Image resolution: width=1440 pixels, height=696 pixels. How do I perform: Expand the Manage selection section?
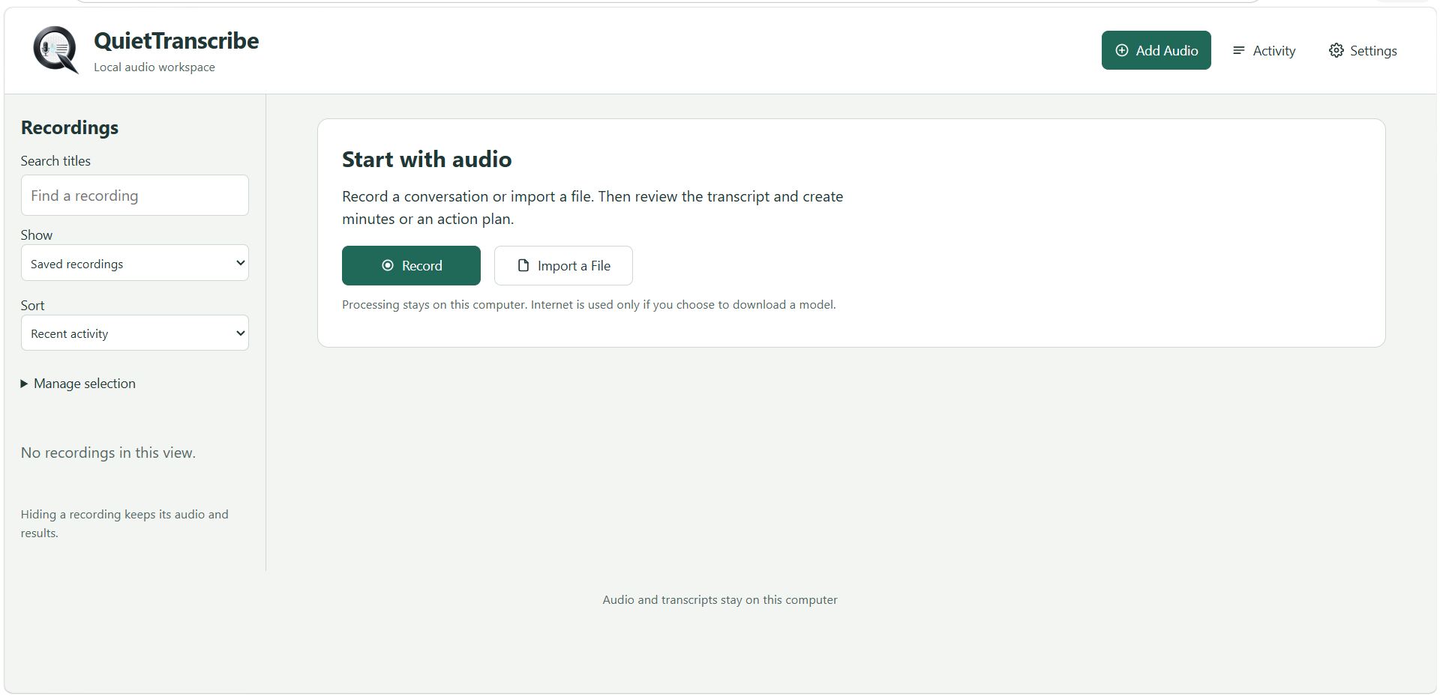tap(78, 384)
